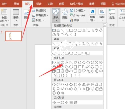This screenshot has height=109, width=125.
Task: Select the isosceles triangle in basic shapes
Action: pyautogui.click(x=67, y=63)
